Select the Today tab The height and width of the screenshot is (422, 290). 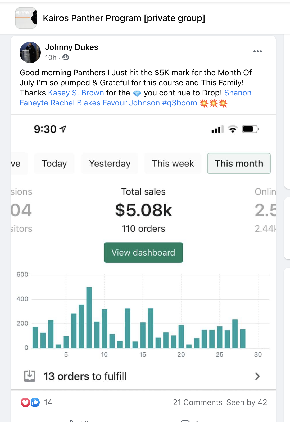coord(54,164)
